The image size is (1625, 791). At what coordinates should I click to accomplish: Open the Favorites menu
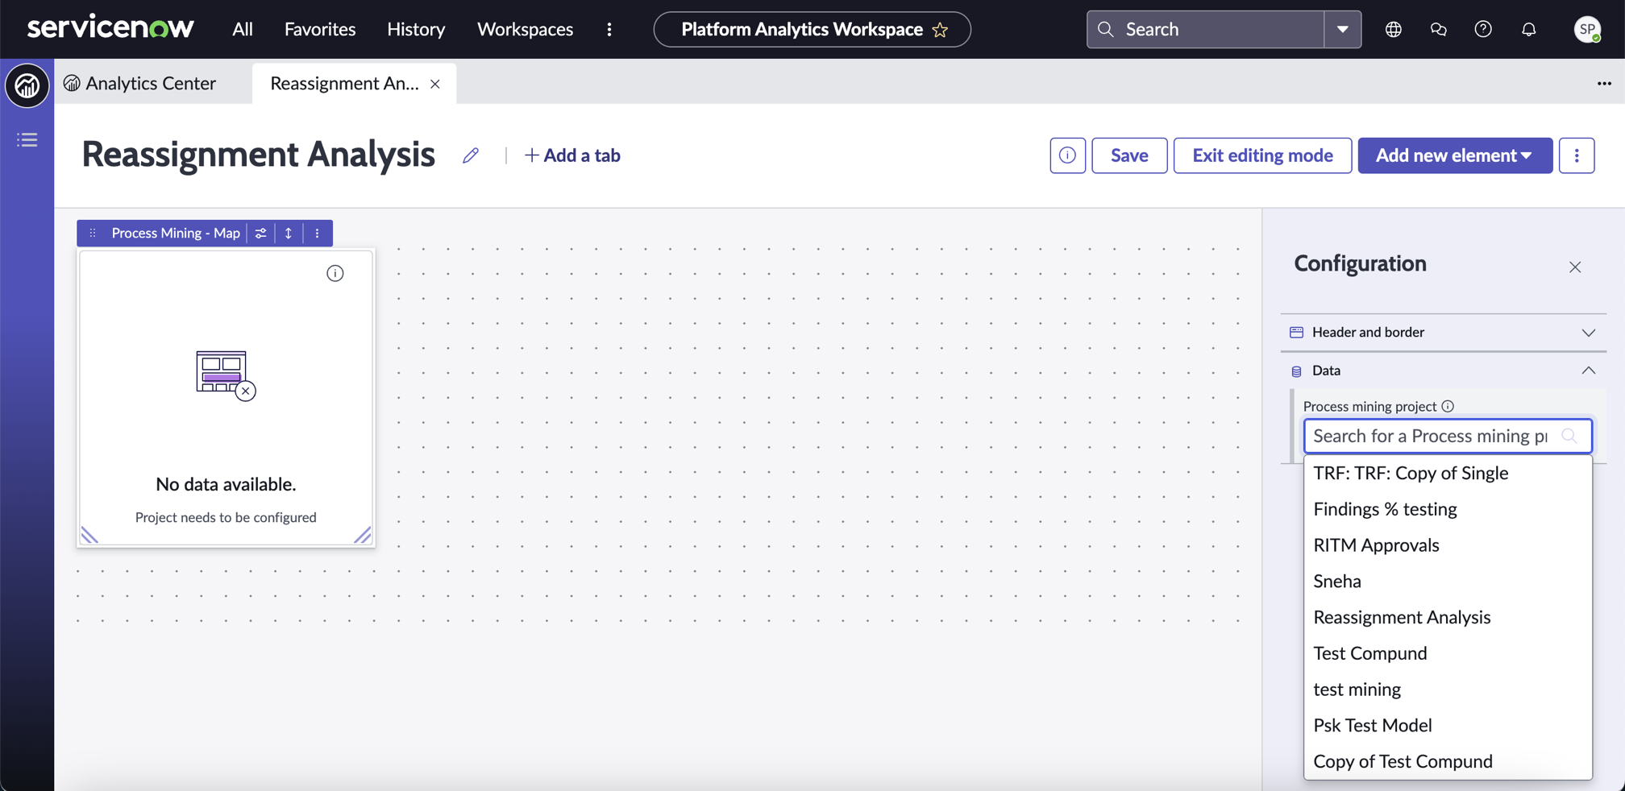[x=320, y=29]
